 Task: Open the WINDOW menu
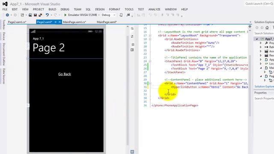tap(171, 9)
